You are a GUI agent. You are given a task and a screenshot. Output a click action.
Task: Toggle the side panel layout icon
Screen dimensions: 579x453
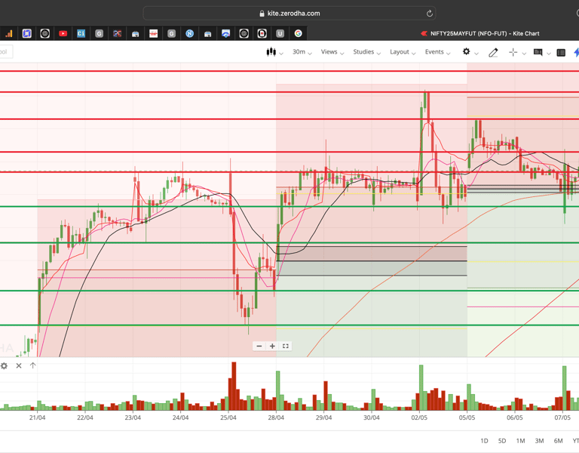[x=561, y=53]
